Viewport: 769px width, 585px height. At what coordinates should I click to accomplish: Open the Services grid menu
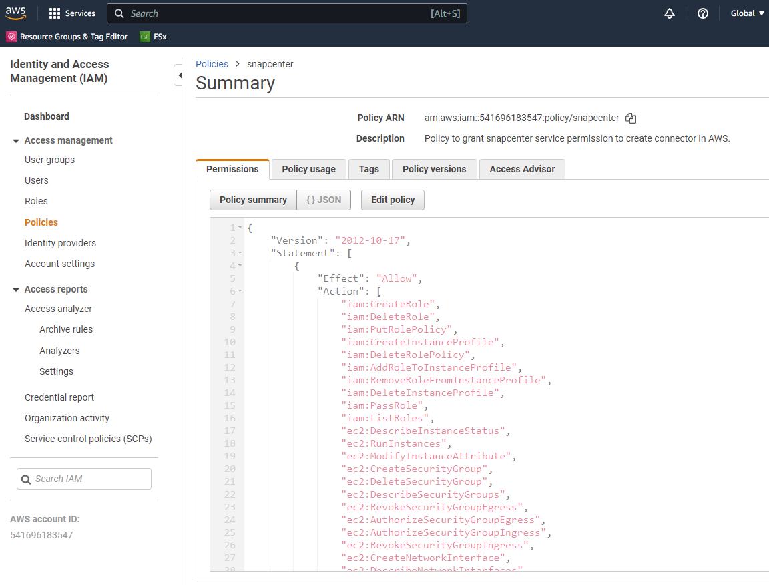(x=72, y=13)
